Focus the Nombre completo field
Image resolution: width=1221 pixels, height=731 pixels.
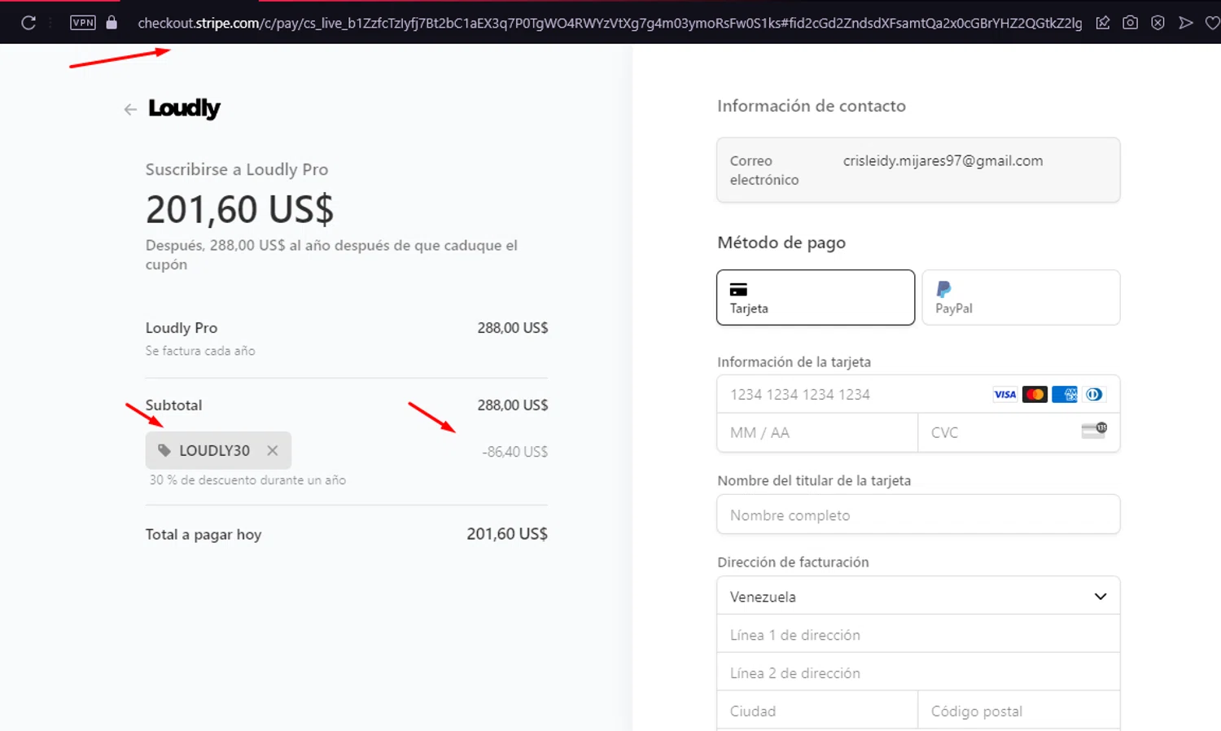[x=918, y=514]
